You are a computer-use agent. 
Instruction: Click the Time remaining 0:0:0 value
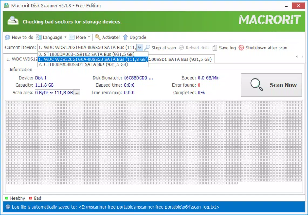[x=129, y=92]
